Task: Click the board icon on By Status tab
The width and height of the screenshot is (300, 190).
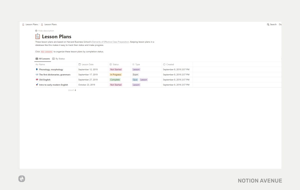Action: tap(53, 59)
